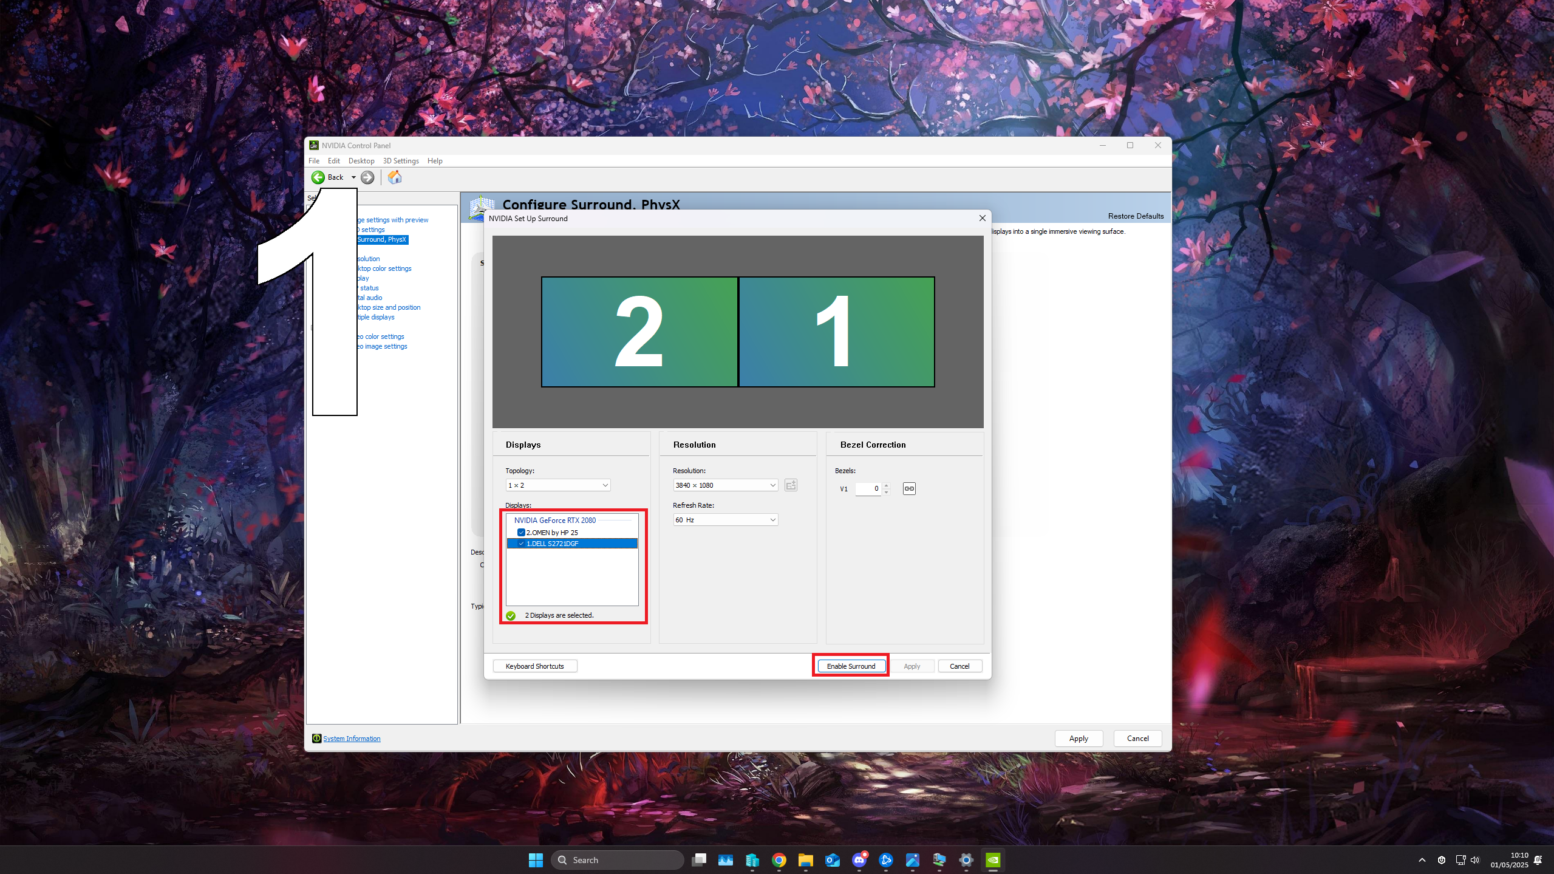Open the 3D Settings menu
This screenshot has width=1554, height=874.
pos(401,161)
